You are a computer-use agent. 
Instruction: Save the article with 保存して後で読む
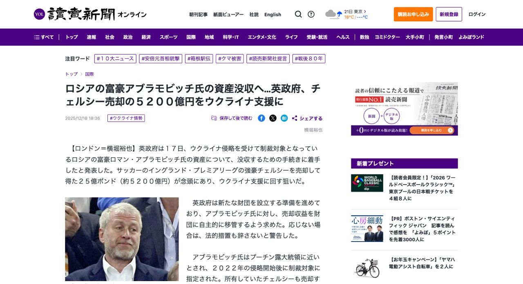click(x=232, y=118)
